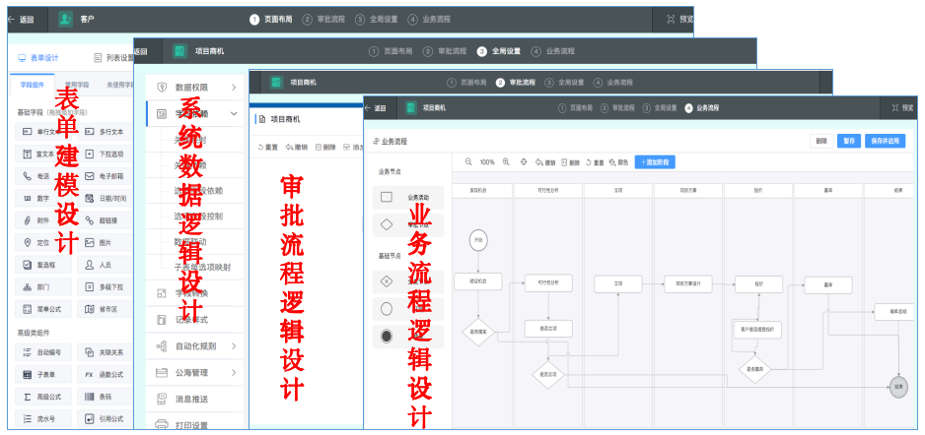The image size is (925, 435).
Task: Add a 省市区 field component
Action: (105, 309)
